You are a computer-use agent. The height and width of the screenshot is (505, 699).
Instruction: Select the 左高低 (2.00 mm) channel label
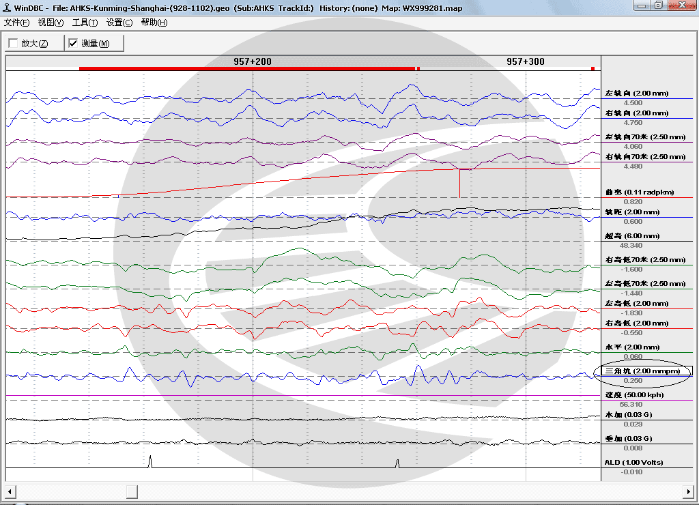coord(637,304)
